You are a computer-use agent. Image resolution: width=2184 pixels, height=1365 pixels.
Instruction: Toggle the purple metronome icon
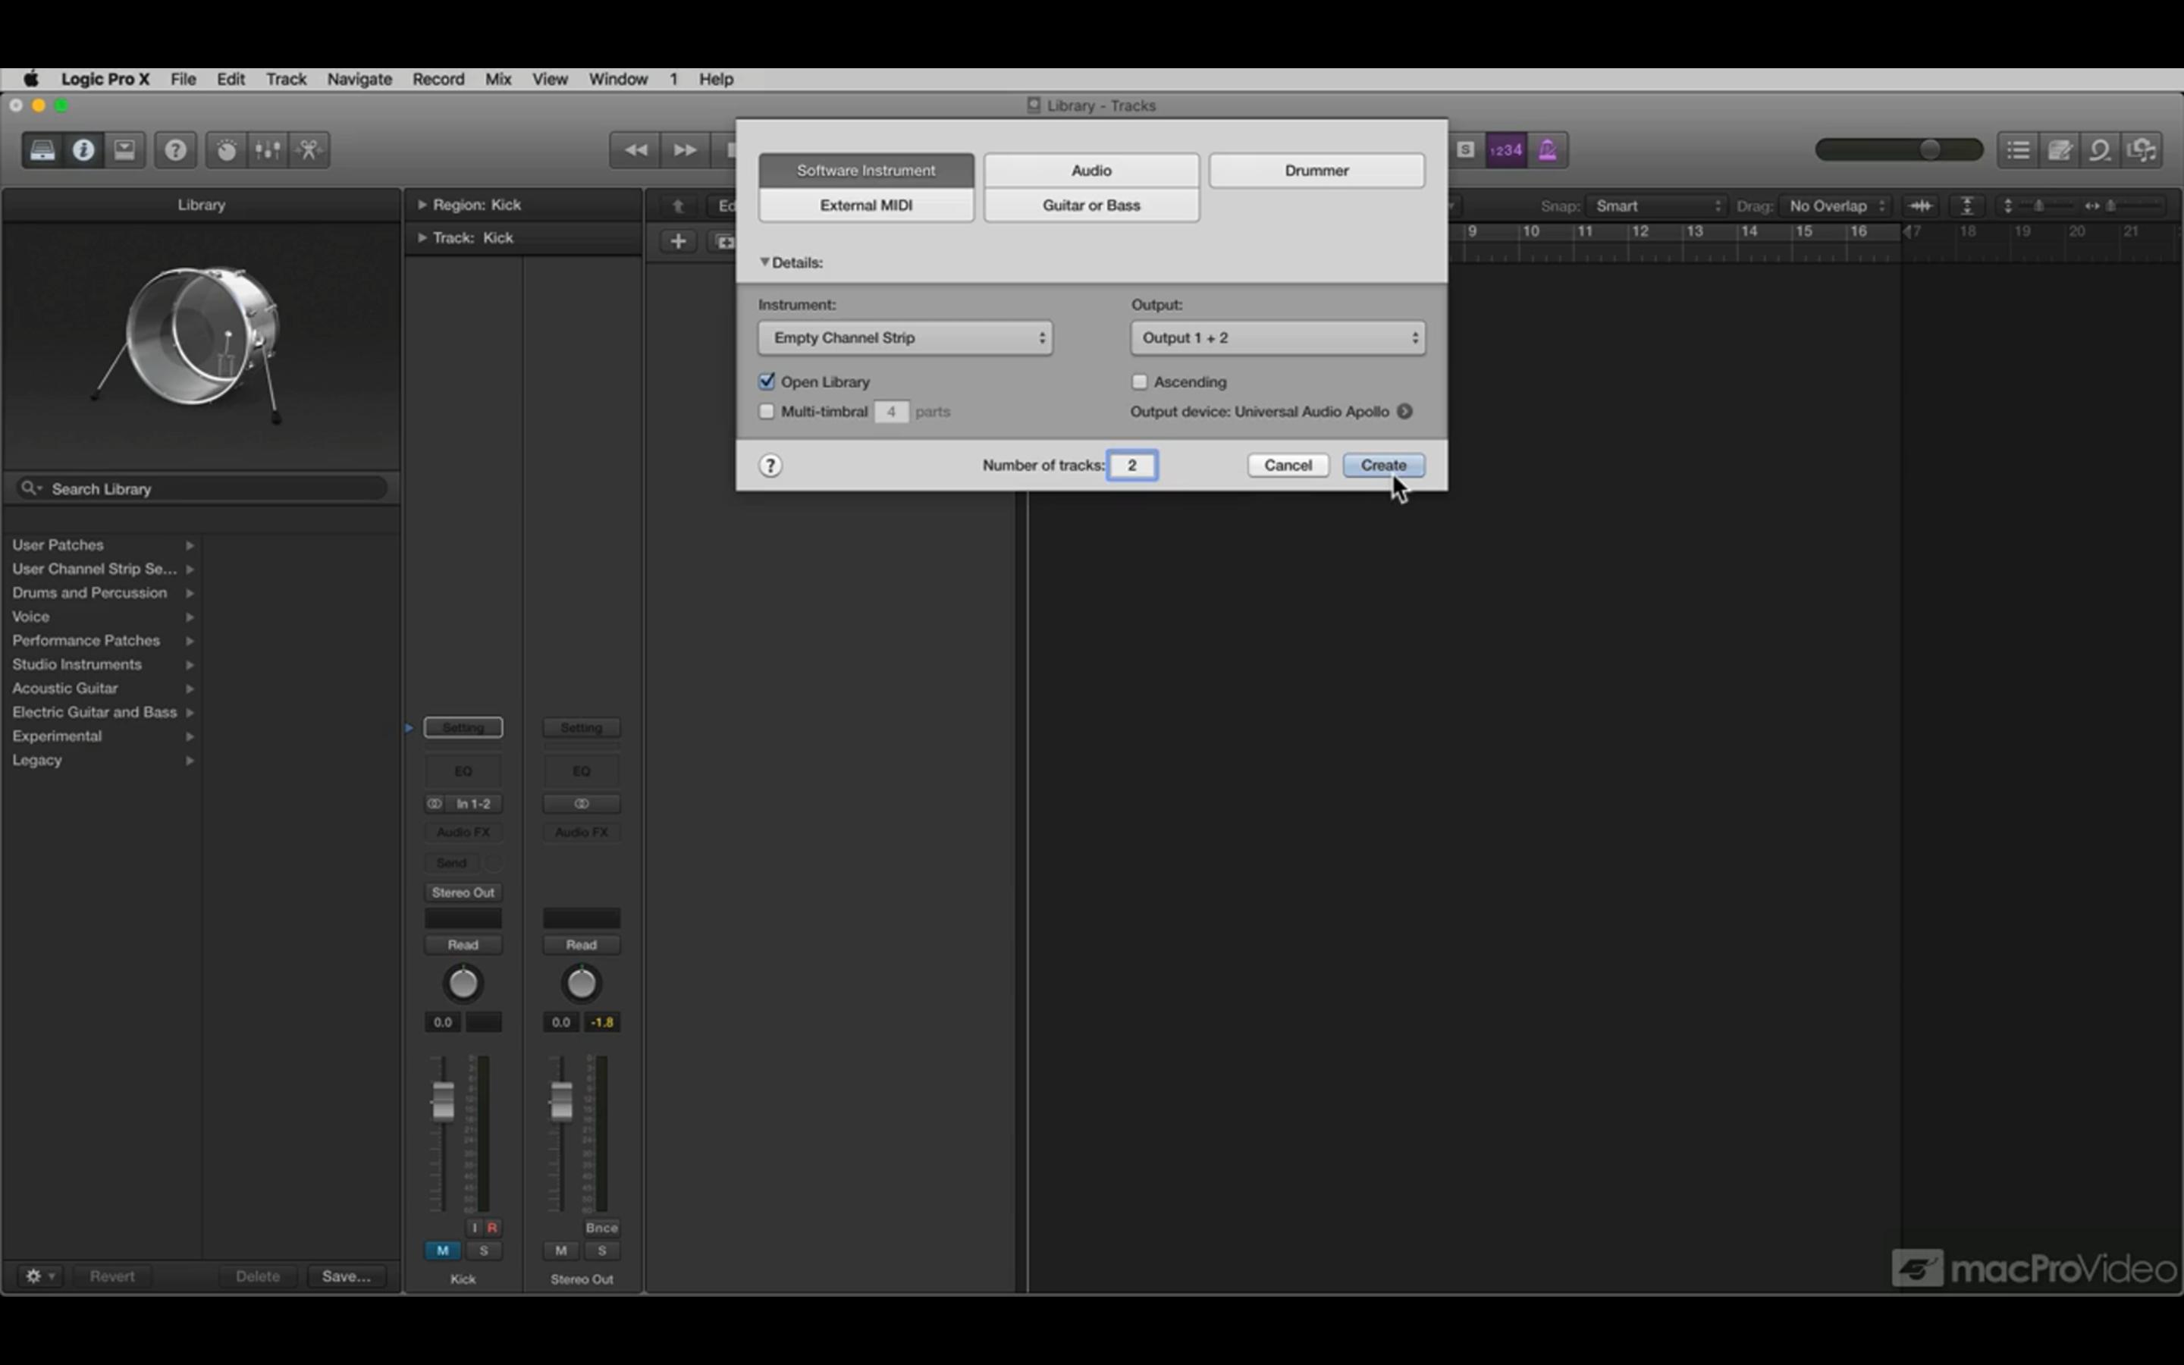pyautogui.click(x=1548, y=150)
